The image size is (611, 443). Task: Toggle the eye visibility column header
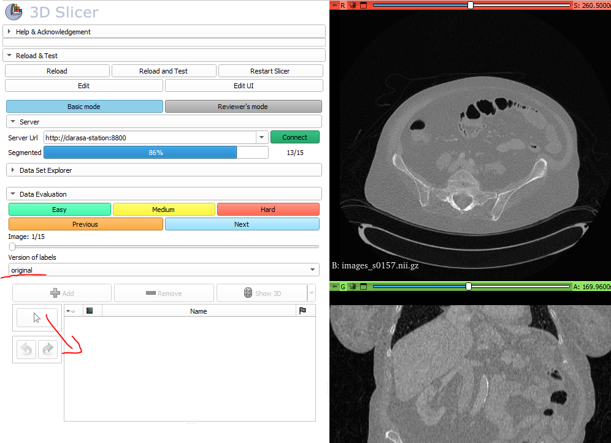(71, 310)
